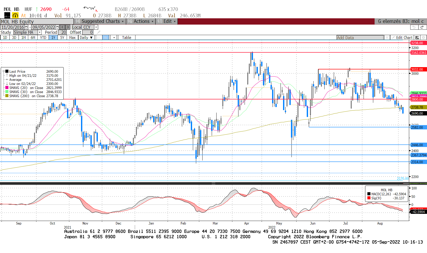Viewport: 427px width, 253px height.
Task: Select the 6M range tab
Action: click(x=33, y=37)
